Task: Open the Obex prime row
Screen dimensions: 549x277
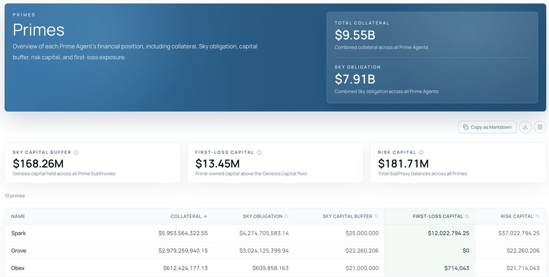Action: (275, 268)
